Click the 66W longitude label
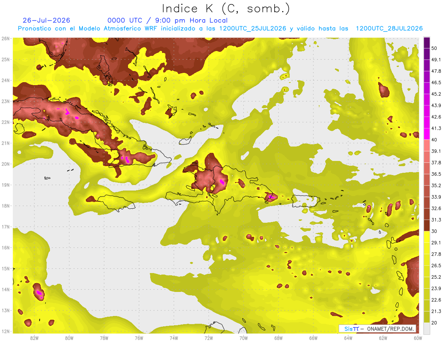Viewport: 444px width, 343px height. pyautogui.click(x=313, y=338)
